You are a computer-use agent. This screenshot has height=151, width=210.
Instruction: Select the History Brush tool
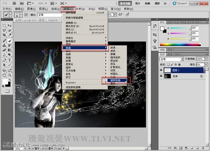tap(9, 45)
